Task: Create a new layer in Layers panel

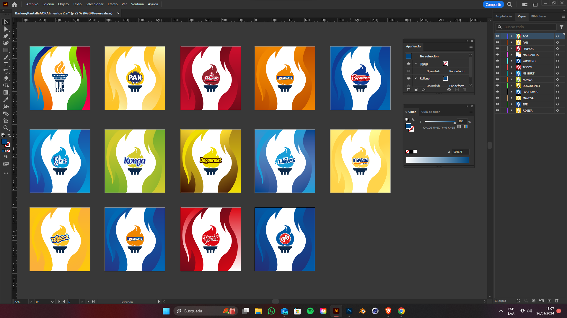Action: pos(549,301)
